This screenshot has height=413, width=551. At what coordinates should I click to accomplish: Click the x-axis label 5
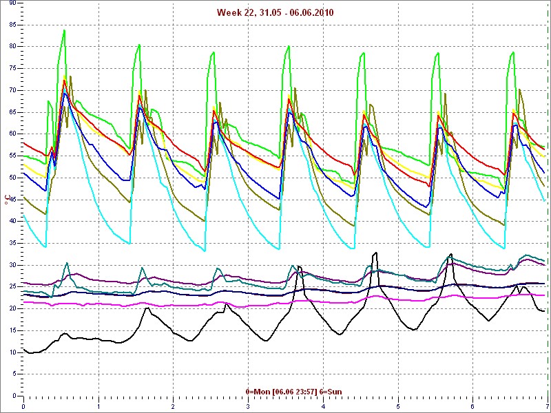[398, 407]
